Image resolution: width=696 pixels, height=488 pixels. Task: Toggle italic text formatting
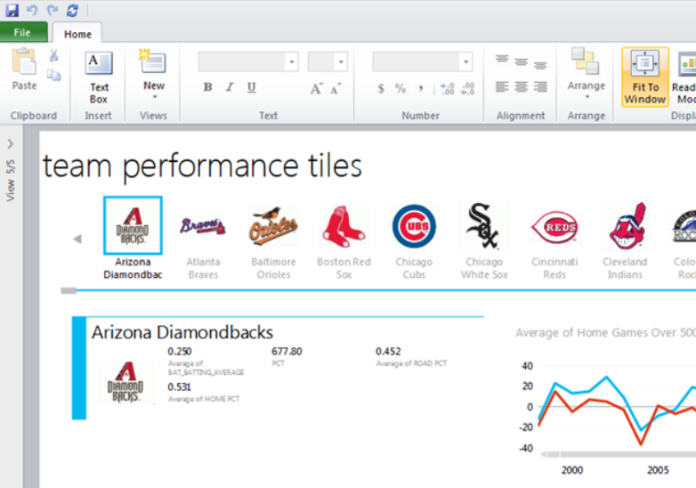coord(230,87)
